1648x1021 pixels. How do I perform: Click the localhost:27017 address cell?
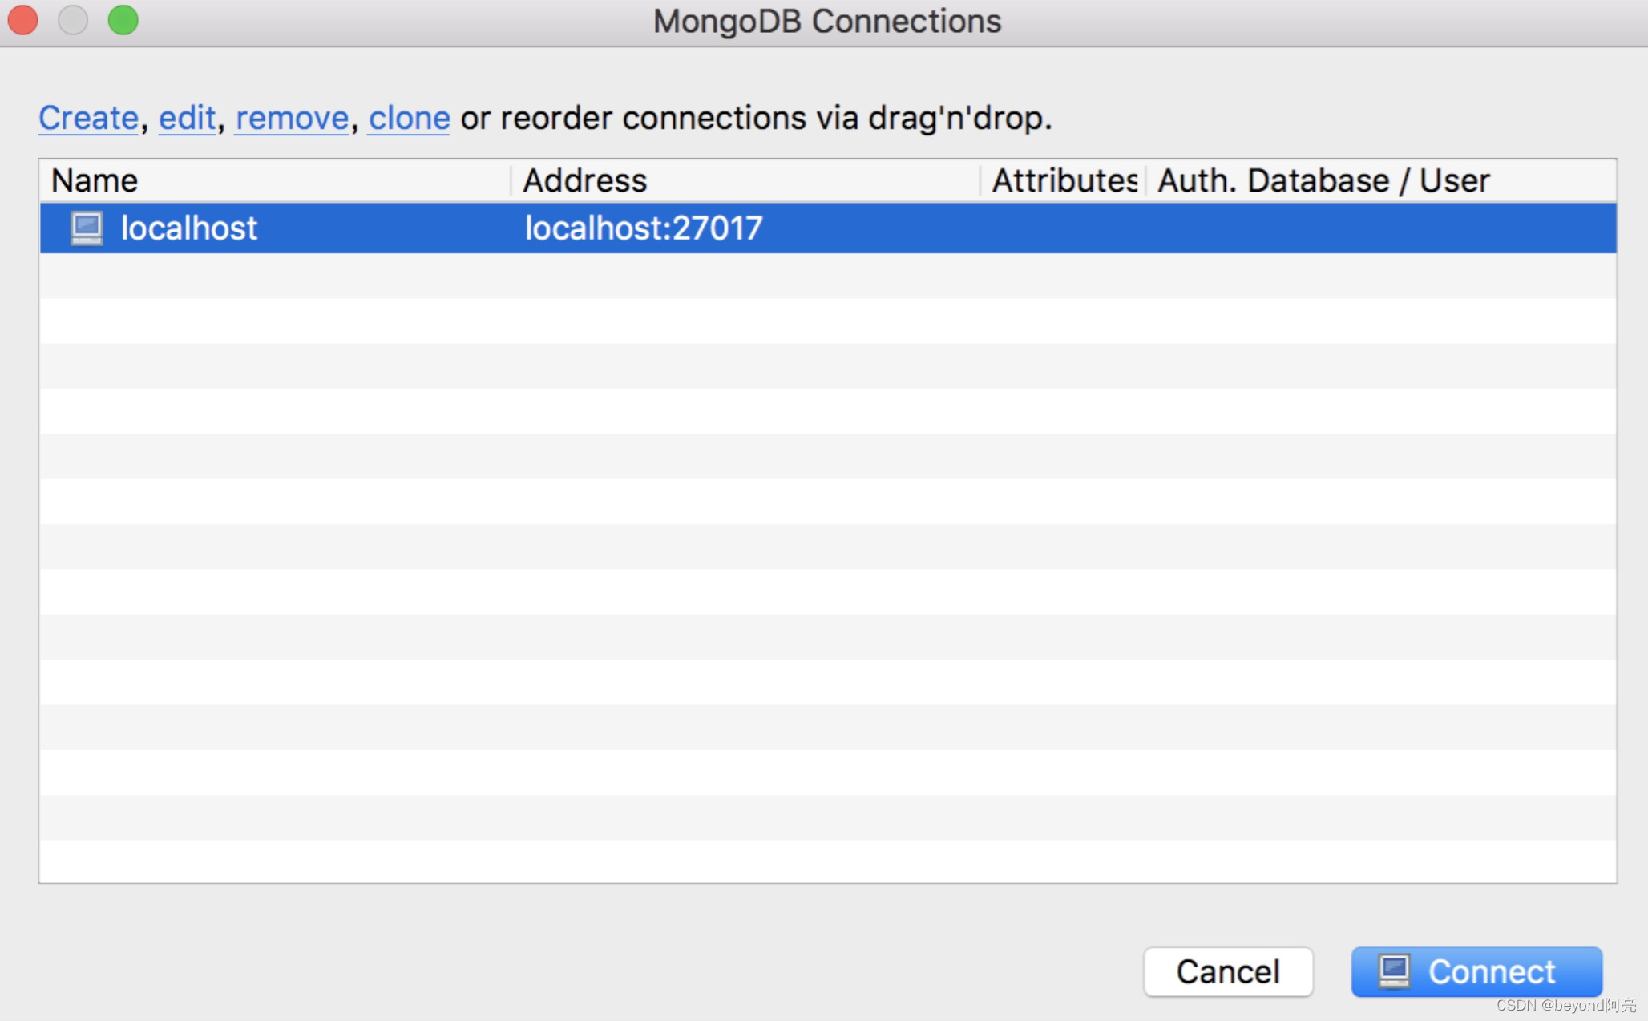(643, 228)
